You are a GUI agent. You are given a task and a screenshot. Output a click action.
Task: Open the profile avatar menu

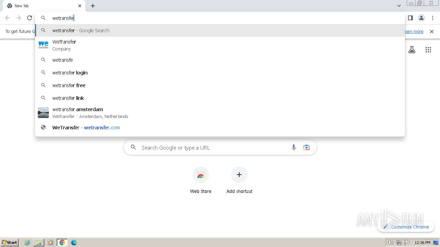tap(421, 18)
